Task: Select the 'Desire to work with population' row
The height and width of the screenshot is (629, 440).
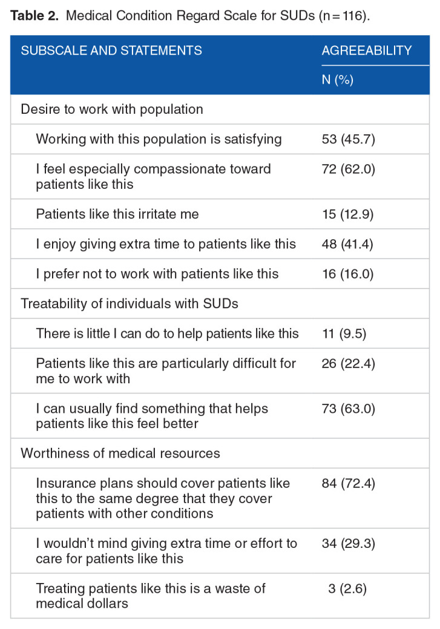Action: coord(112,110)
